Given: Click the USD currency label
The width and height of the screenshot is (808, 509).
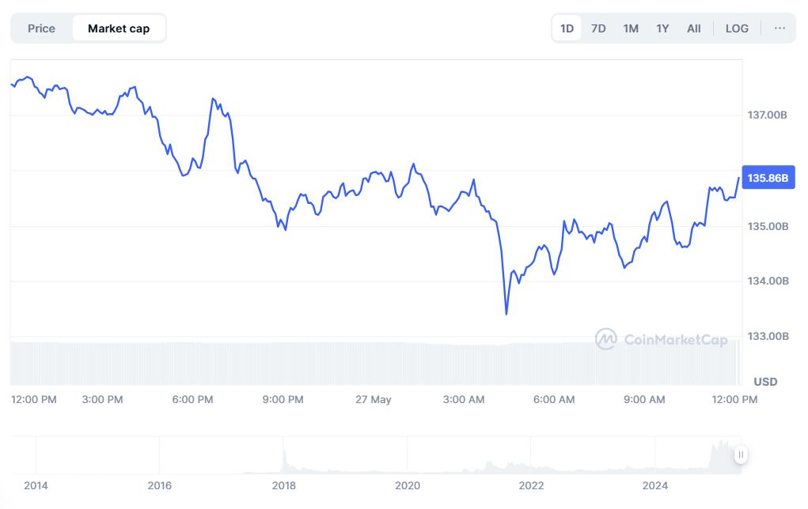Looking at the screenshot, I should click(x=765, y=382).
